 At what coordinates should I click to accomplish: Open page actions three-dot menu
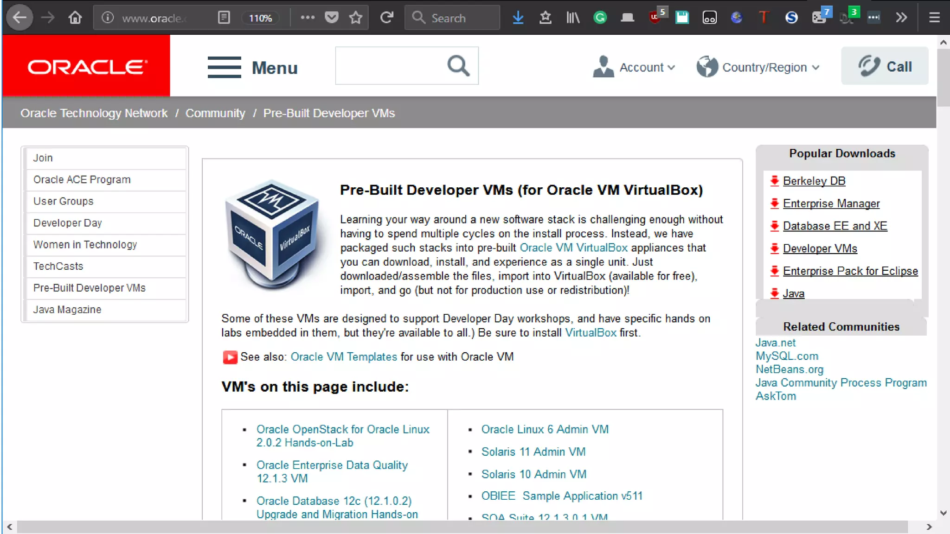point(307,18)
